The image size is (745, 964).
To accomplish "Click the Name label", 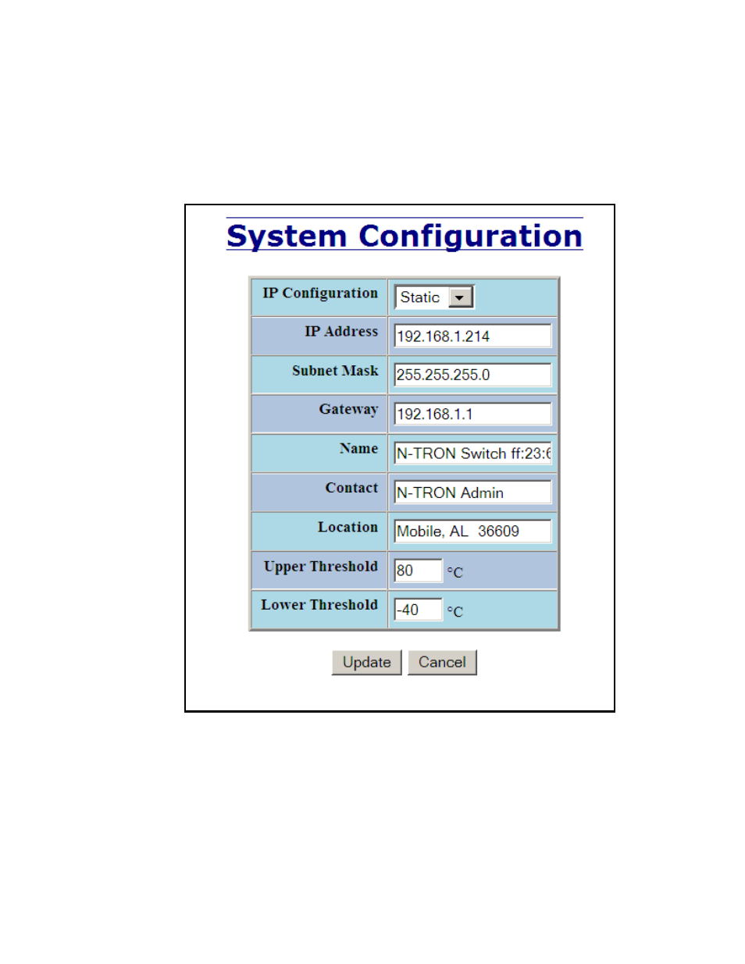I will point(358,449).
